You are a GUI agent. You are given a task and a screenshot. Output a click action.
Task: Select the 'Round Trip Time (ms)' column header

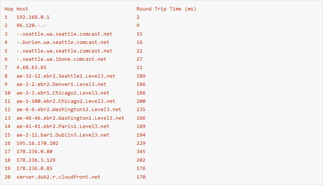pos(166,9)
